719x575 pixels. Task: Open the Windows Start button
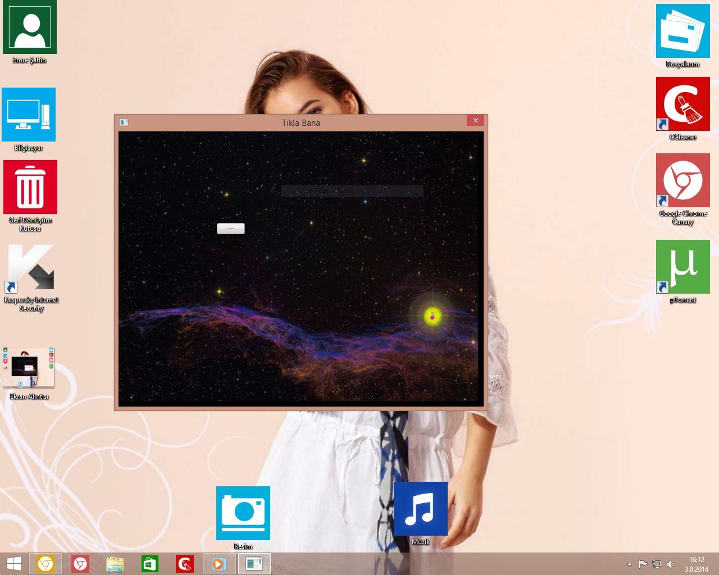[x=14, y=564]
